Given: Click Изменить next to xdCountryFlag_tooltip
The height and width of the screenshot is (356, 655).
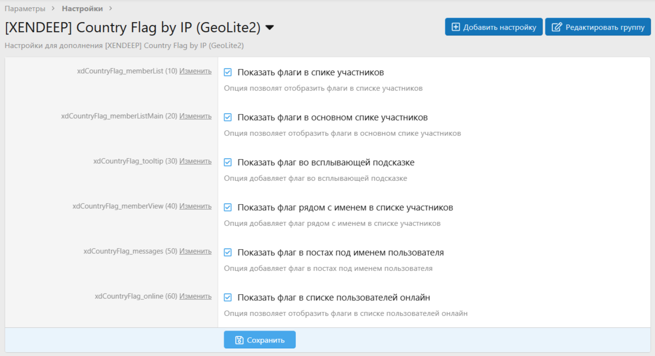Looking at the screenshot, I should (195, 161).
